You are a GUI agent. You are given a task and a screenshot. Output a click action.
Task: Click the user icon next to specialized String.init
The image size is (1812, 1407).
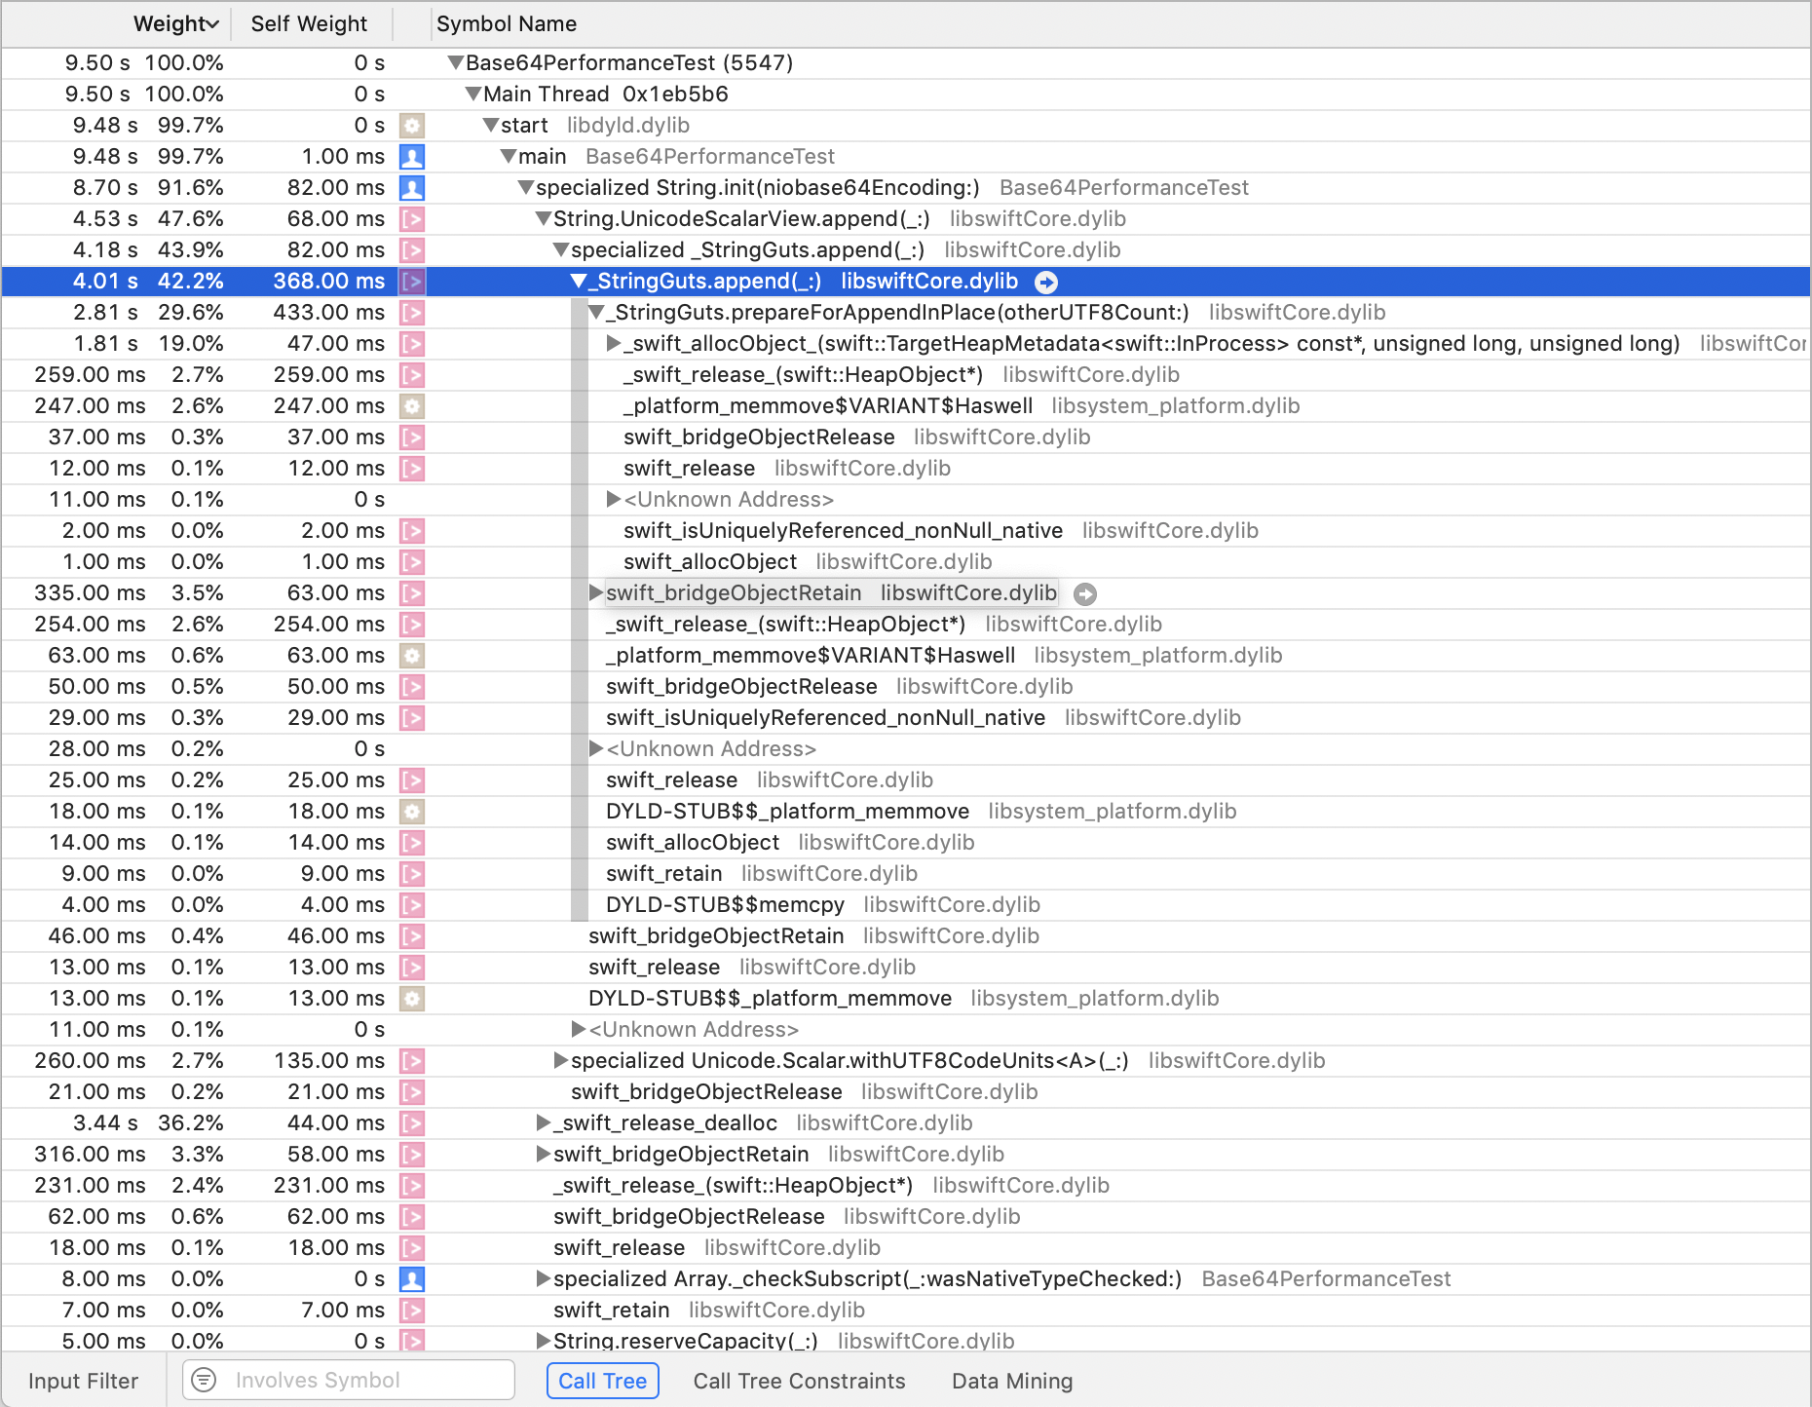click(x=411, y=188)
